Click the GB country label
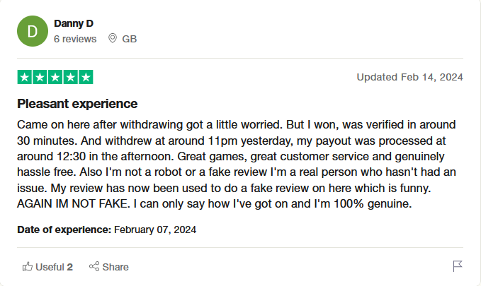481x286 pixels. point(130,39)
